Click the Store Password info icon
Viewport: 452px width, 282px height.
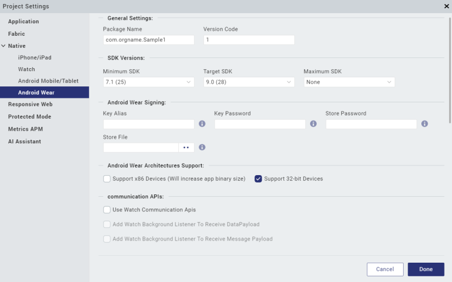425,124
